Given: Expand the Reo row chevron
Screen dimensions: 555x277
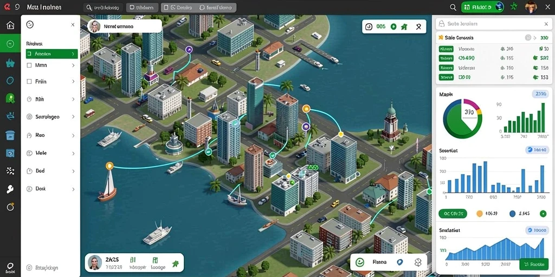Looking at the screenshot, I should 73,135.
